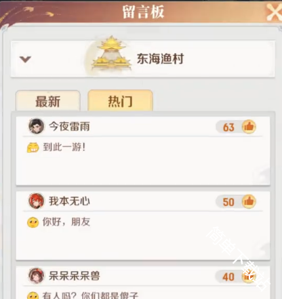Open the 到此一游 message card
The image size is (282, 299).
click(143, 151)
